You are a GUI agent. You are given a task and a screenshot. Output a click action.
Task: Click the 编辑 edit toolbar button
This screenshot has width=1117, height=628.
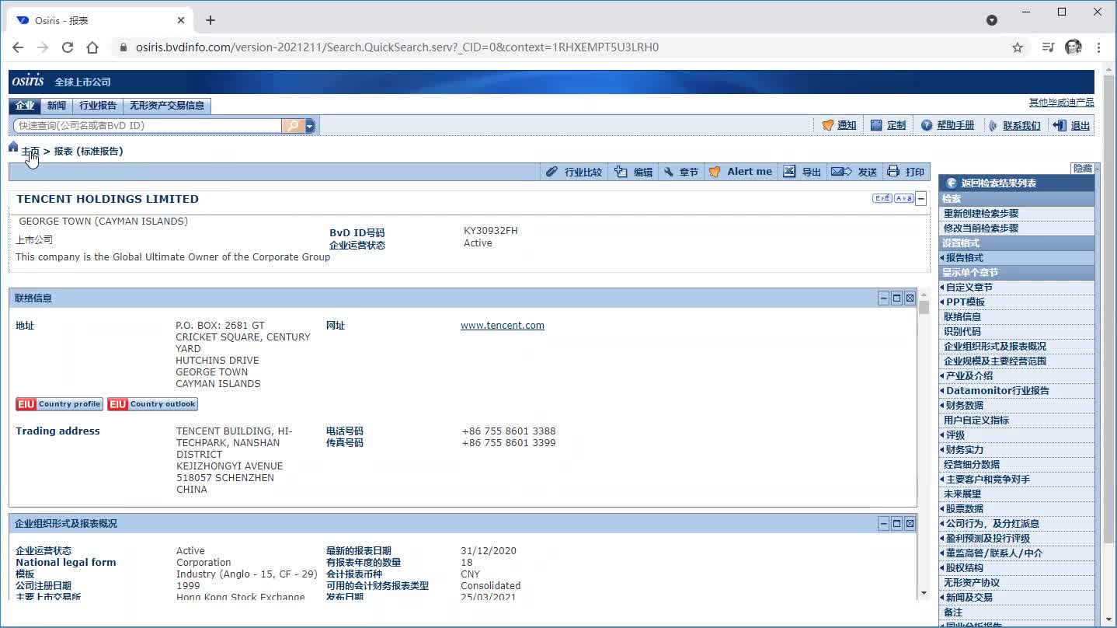(x=633, y=172)
